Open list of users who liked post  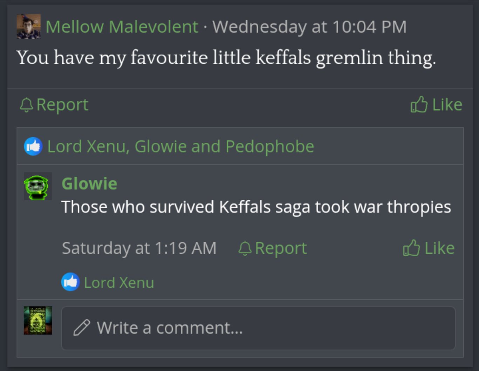click(180, 146)
